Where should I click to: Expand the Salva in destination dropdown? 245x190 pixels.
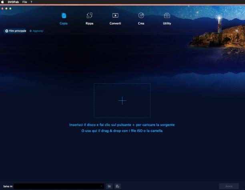coord(101,186)
